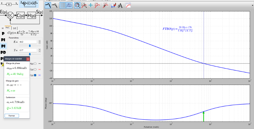Increase K with the up arrow
The image size is (254, 129).
pos(40,41)
